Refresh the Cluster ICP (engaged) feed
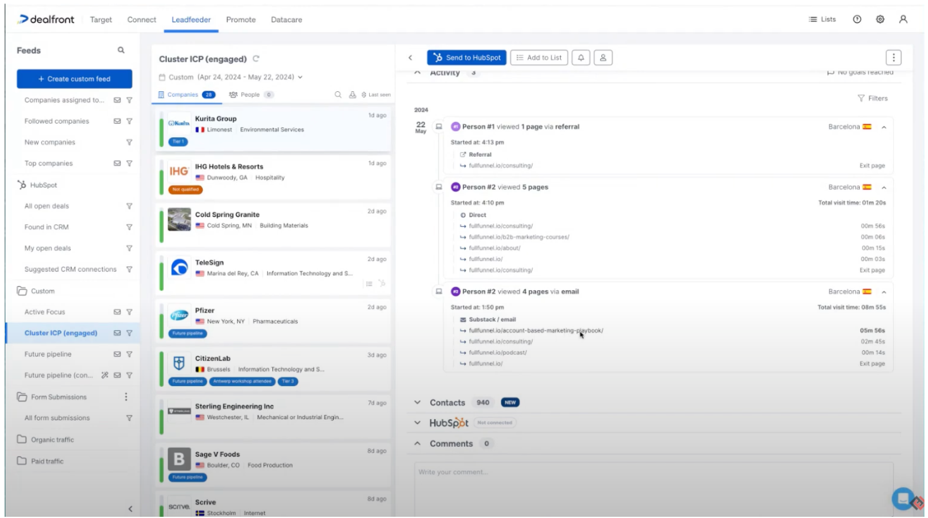 (256, 59)
